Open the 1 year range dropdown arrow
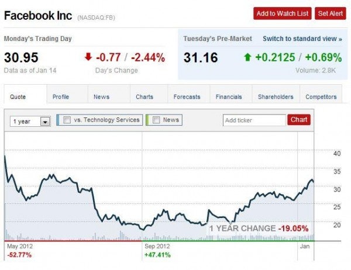The height and width of the screenshot is (270, 351). [45, 122]
